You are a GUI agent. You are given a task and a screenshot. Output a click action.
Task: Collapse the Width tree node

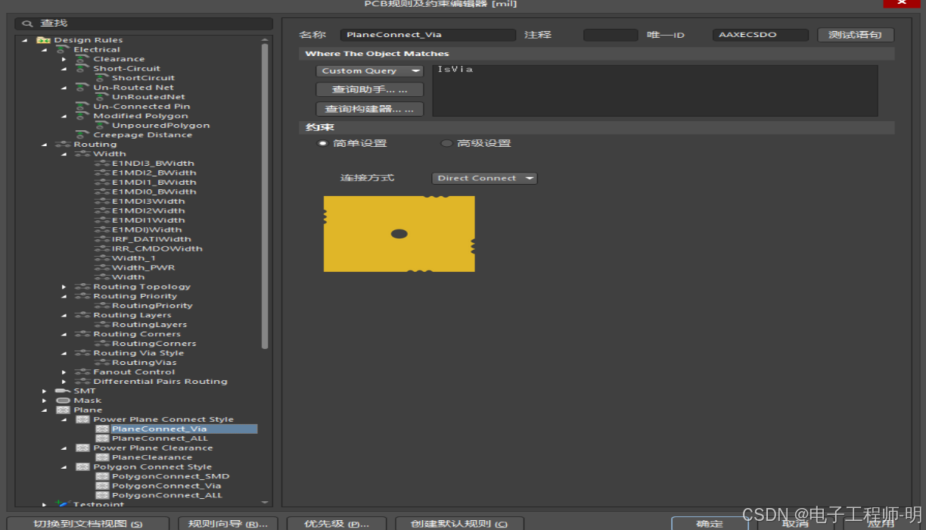[64, 154]
